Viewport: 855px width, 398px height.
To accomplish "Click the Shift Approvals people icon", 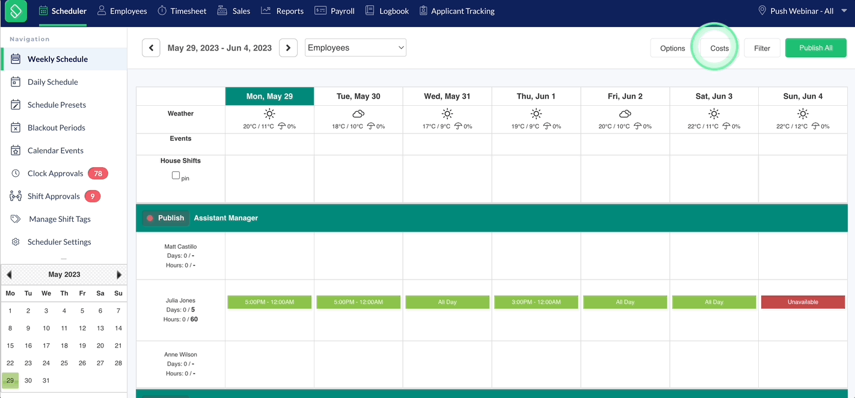I will tap(16, 196).
